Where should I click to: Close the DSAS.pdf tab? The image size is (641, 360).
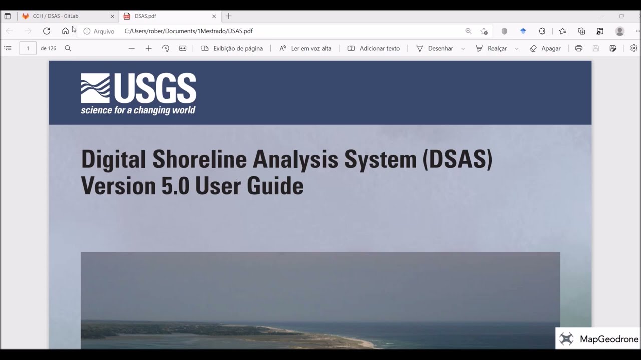pos(214,16)
